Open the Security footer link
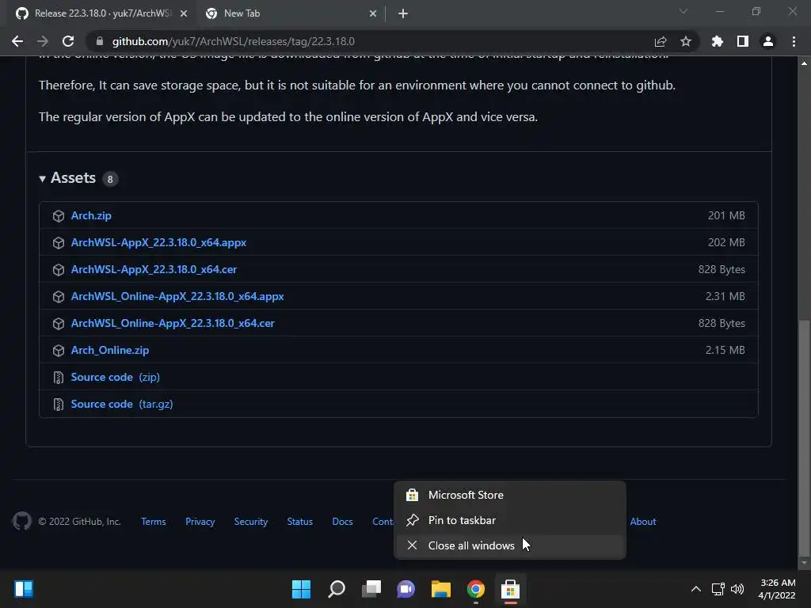The image size is (811, 608). (251, 522)
